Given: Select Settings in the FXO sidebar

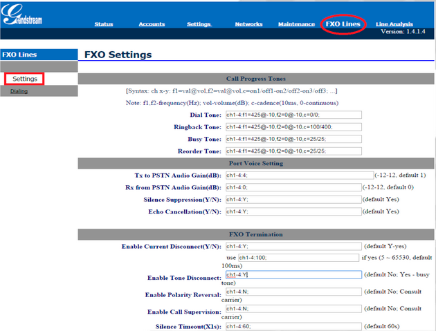Looking at the screenshot, I should (x=25, y=79).
